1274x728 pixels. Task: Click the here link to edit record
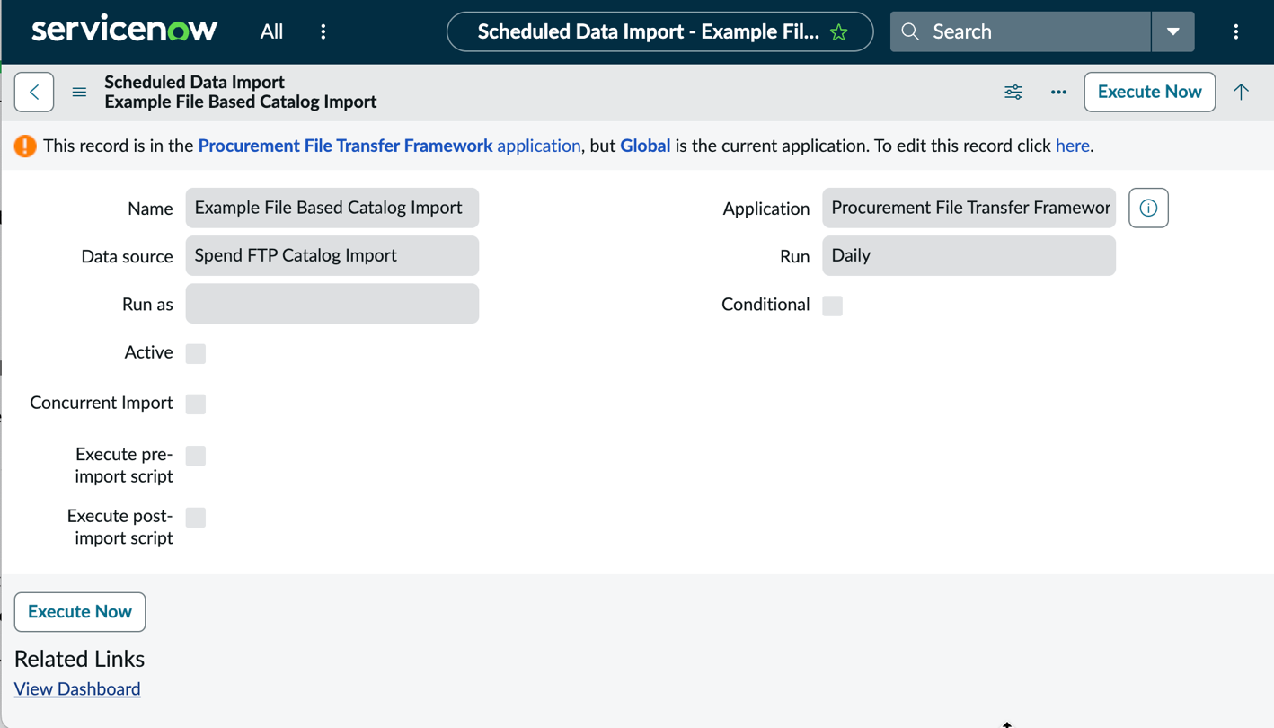click(1072, 146)
